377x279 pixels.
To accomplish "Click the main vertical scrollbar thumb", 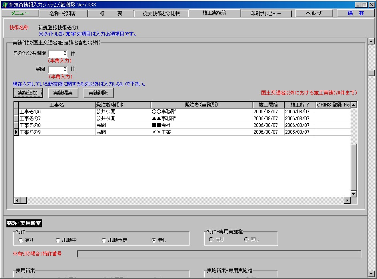I will 371,73.
